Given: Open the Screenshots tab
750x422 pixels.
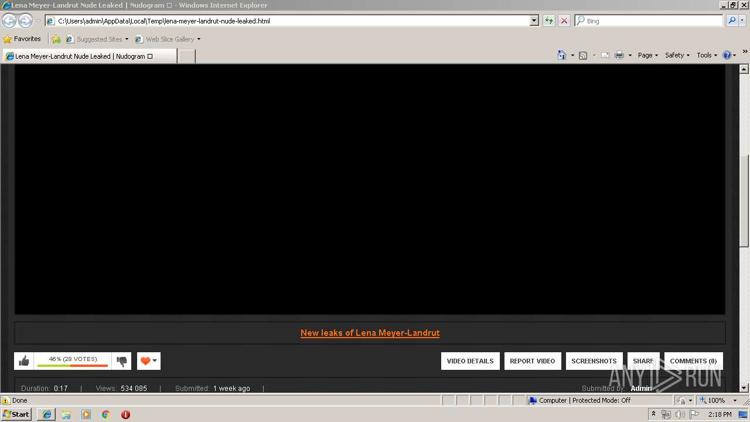Looking at the screenshot, I should click(594, 361).
